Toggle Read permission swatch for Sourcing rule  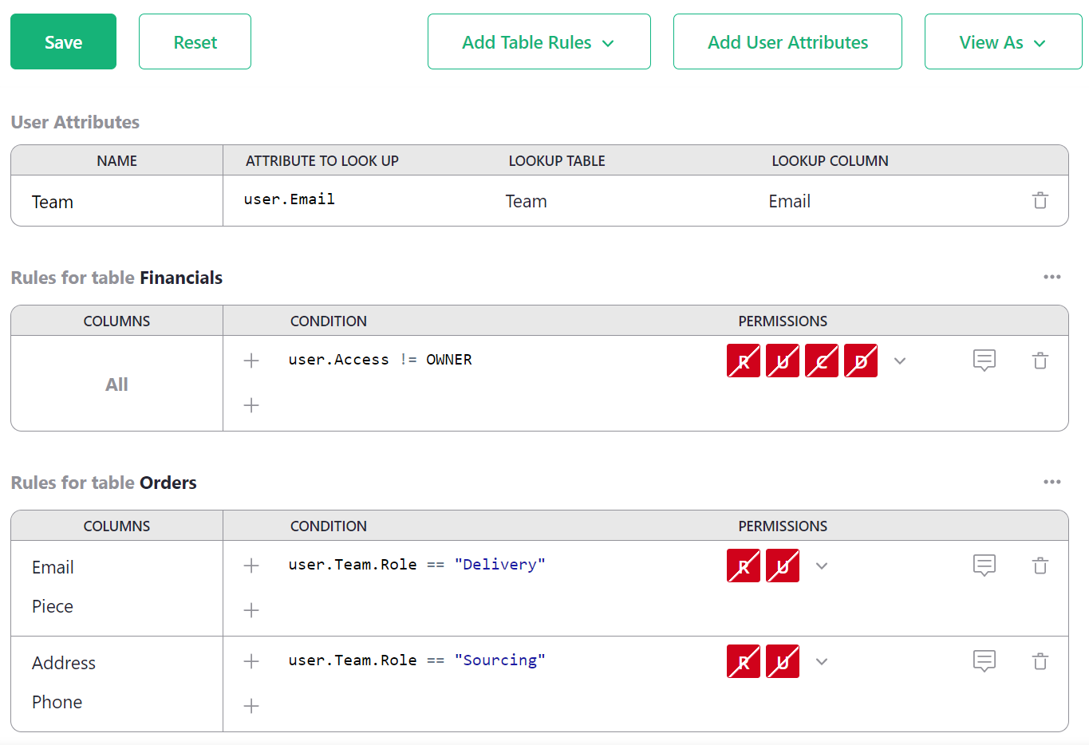[x=743, y=661]
